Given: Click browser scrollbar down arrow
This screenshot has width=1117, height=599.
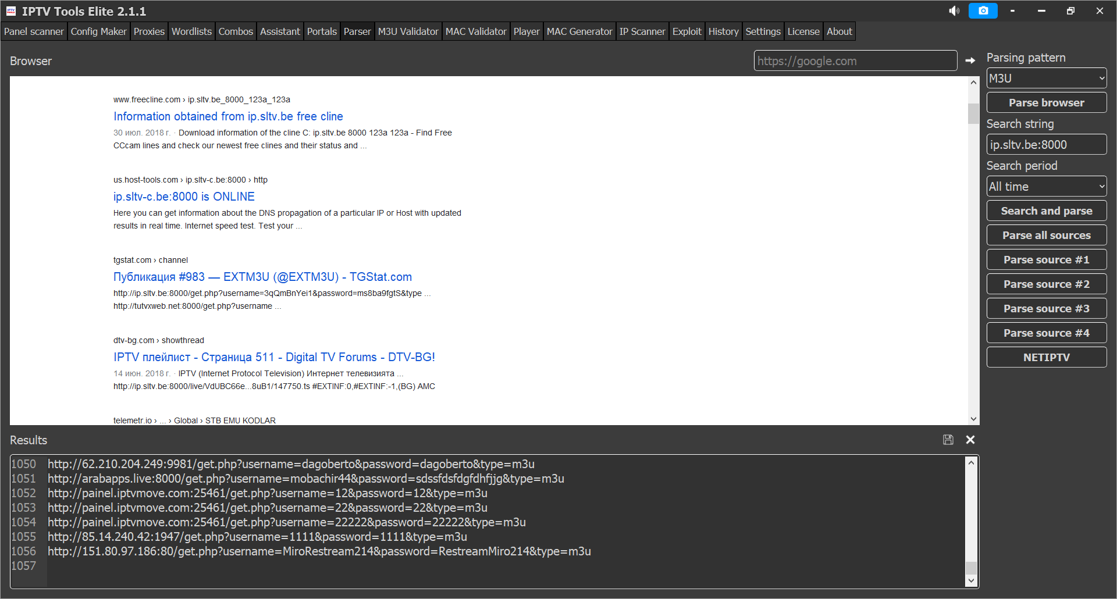Looking at the screenshot, I should coord(973,419).
